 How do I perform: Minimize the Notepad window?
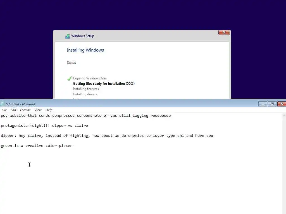(x=263, y=104)
